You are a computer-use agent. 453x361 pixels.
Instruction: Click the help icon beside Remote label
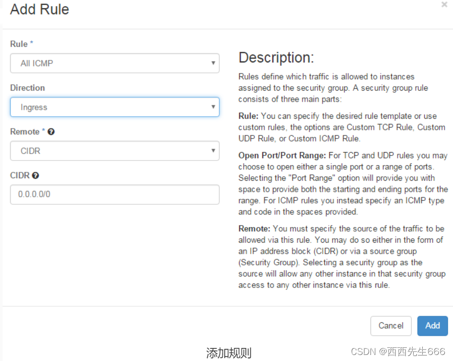(x=51, y=132)
